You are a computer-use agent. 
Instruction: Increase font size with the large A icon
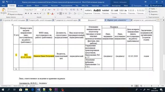[x=43, y=10]
